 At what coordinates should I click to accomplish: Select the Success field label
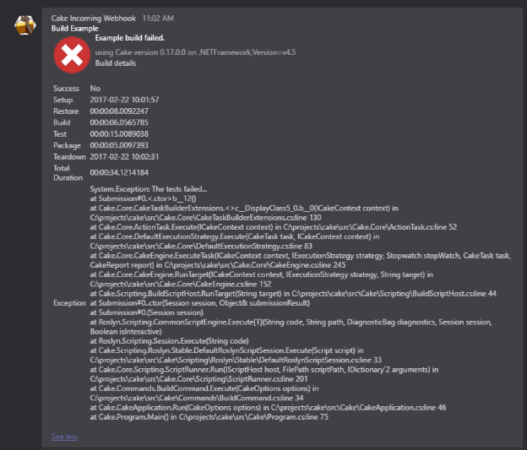tap(66, 89)
